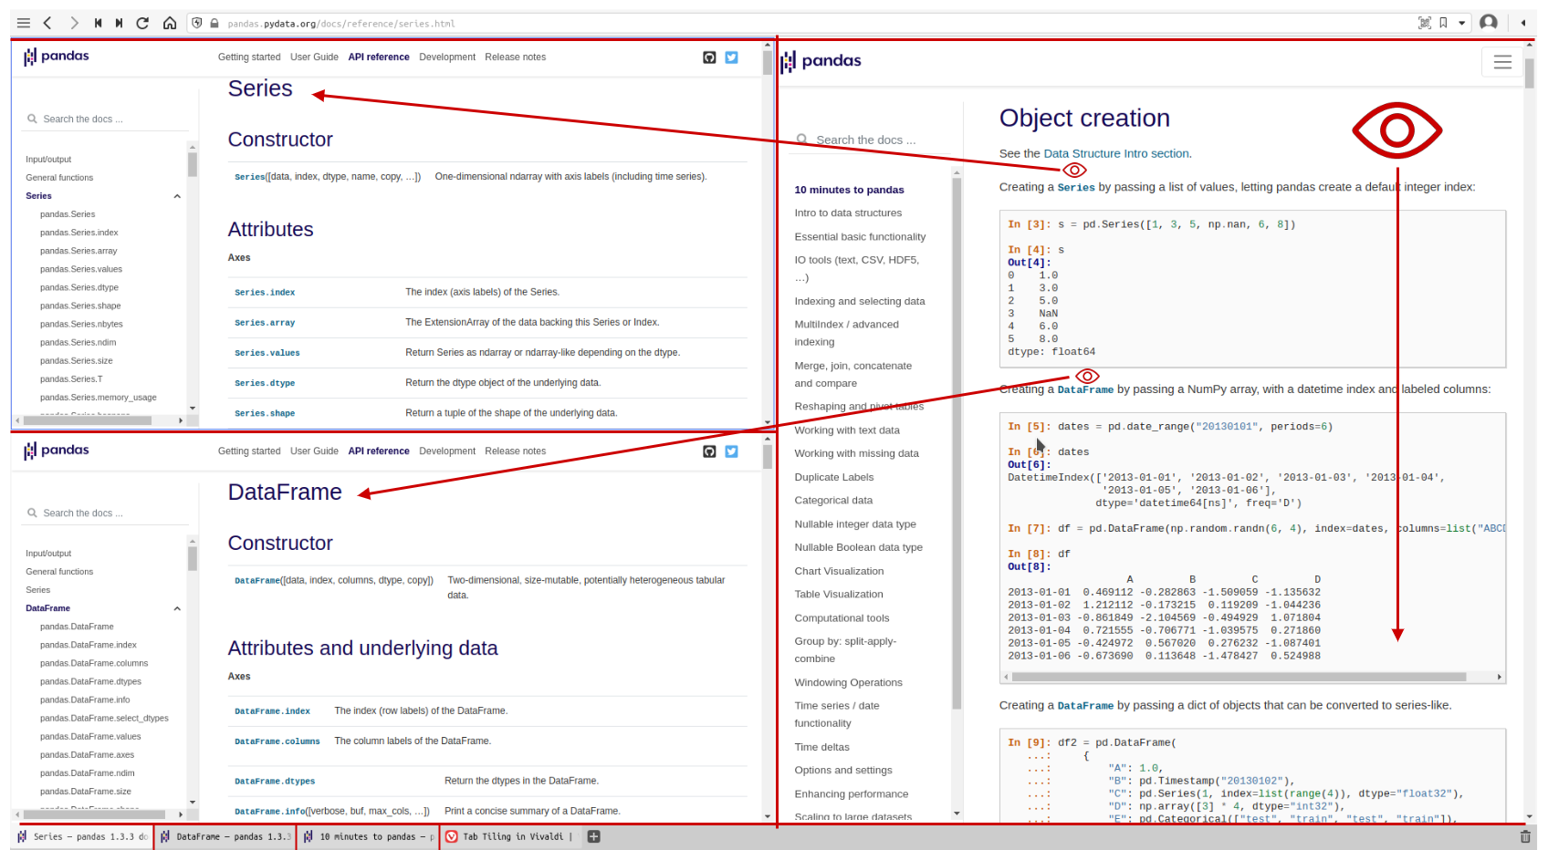Select pandas.Series.dtype in sidebar
This screenshot has width=1548, height=850.
click(79, 287)
